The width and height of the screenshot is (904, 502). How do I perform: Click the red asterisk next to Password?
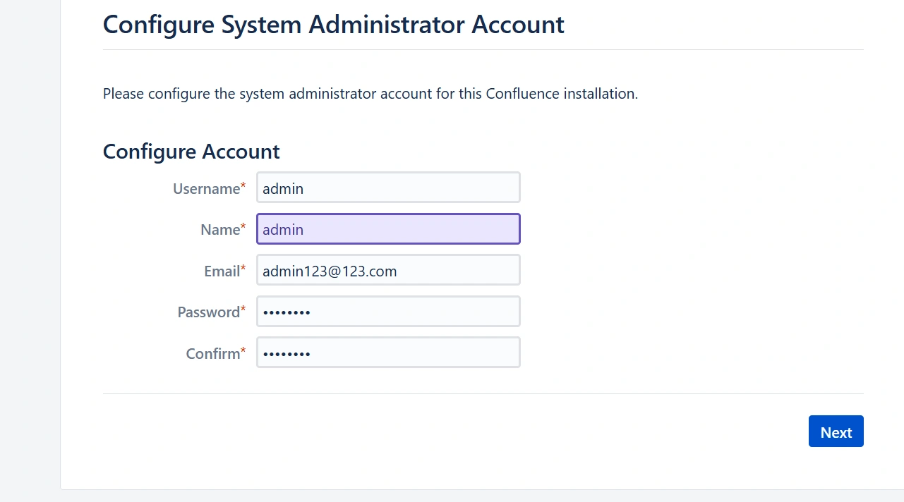[x=243, y=310]
